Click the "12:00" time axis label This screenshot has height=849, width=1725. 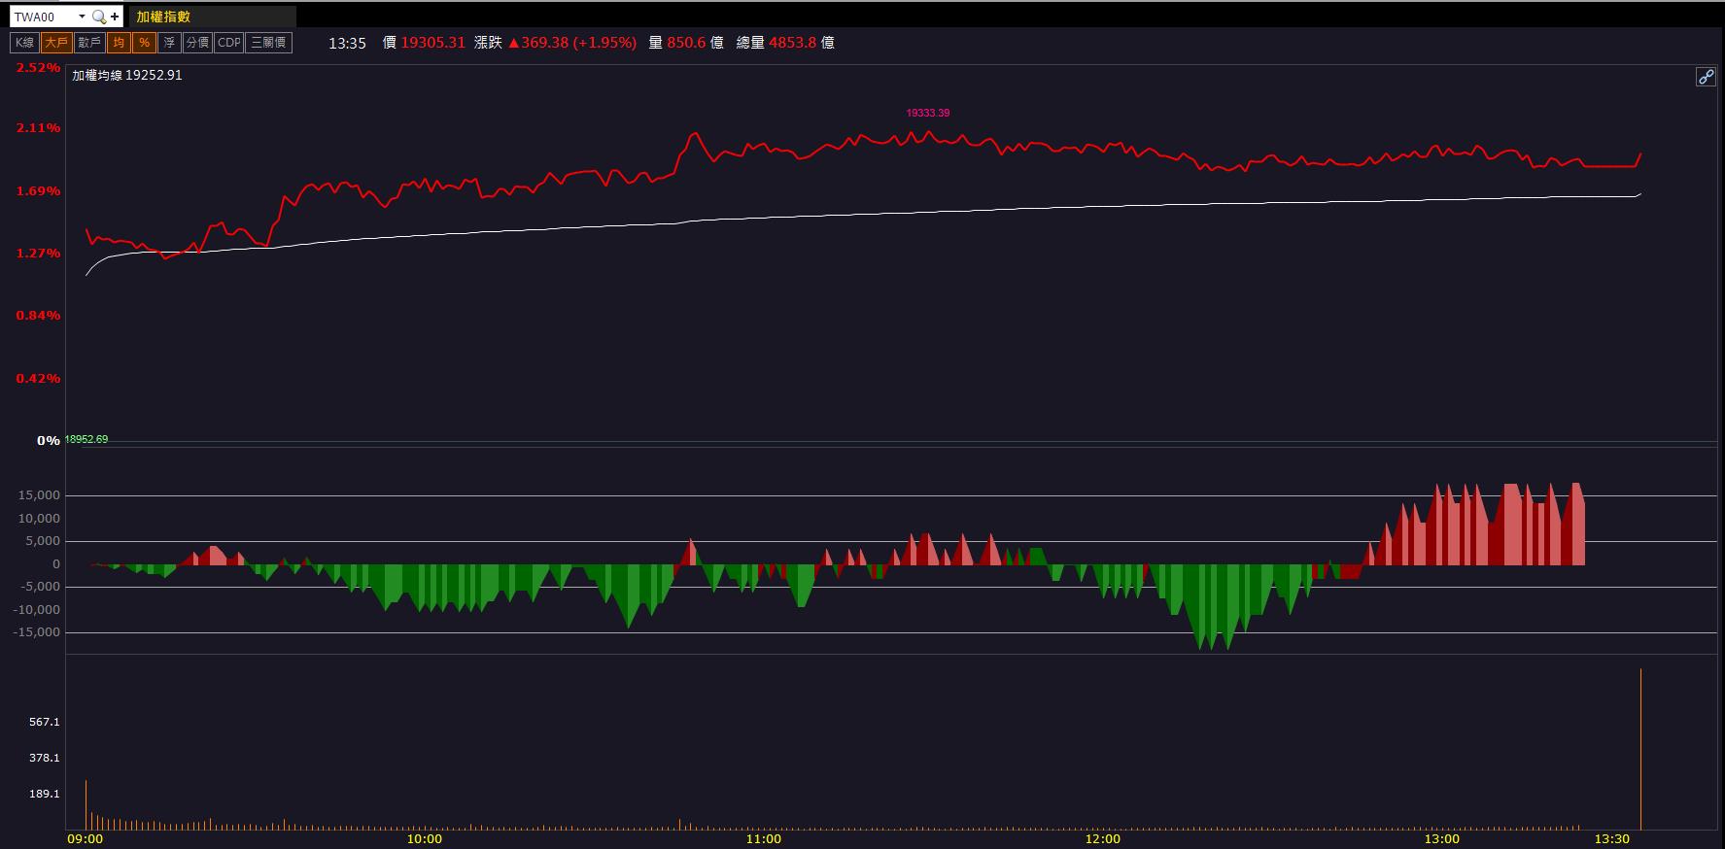(x=1102, y=839)
